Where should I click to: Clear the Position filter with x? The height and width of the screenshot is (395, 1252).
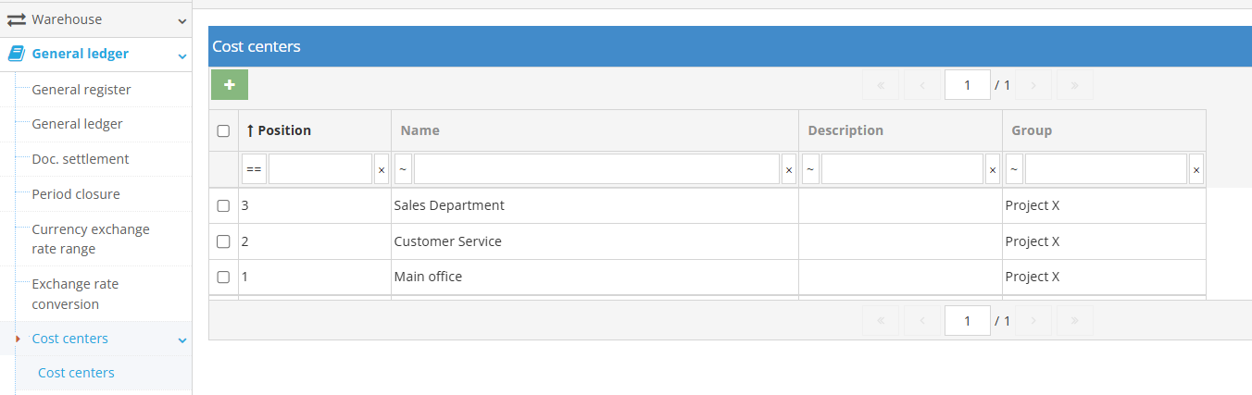pos(382,170)
